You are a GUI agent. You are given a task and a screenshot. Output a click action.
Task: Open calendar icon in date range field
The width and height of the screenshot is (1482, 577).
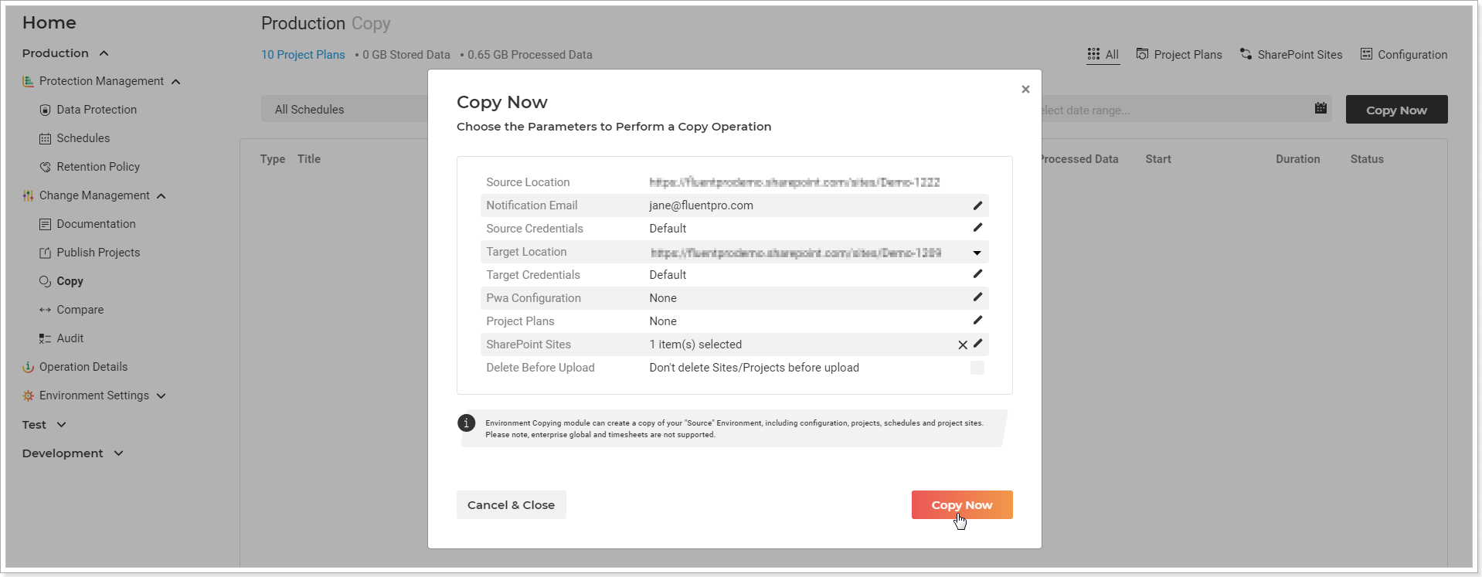(1321, 108)
